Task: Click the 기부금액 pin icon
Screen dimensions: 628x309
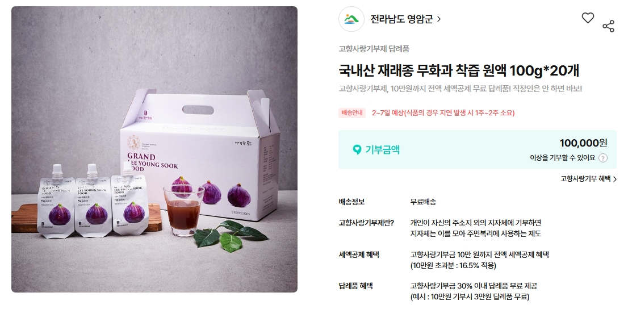Action: (357, 150)
